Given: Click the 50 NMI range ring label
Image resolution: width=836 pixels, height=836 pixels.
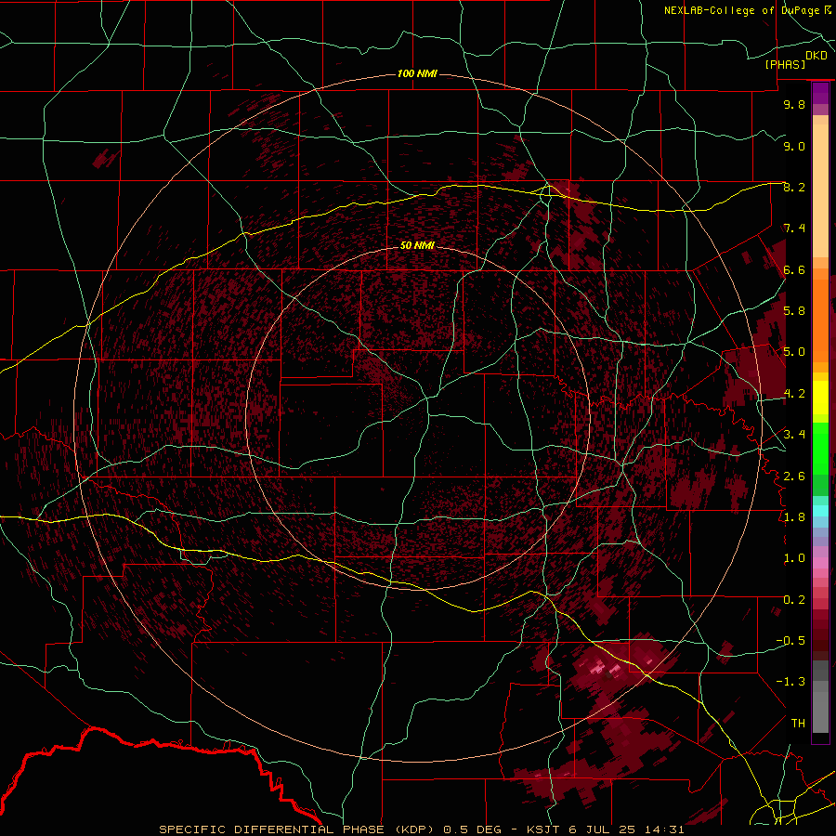Looking at the screenshot, I should coord(417,245).
